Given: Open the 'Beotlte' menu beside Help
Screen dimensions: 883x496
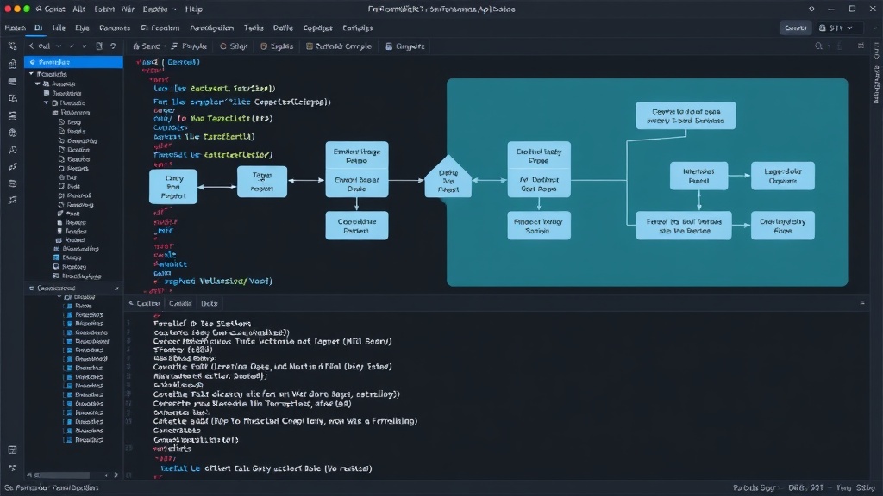Looking at the screenshot, I should click(155, 9).
